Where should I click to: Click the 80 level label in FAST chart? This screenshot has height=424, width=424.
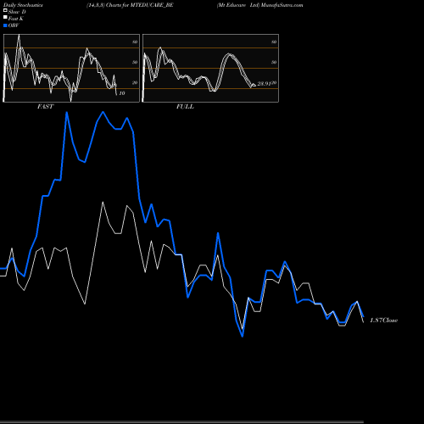(x=135, y=42)
